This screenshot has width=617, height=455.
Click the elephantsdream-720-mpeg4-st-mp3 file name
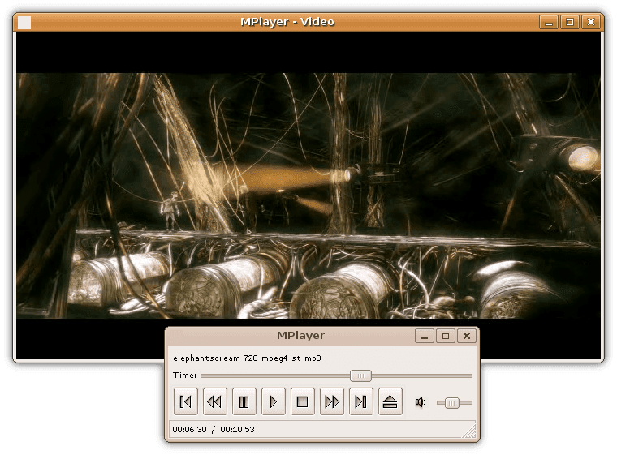(247, 358)
